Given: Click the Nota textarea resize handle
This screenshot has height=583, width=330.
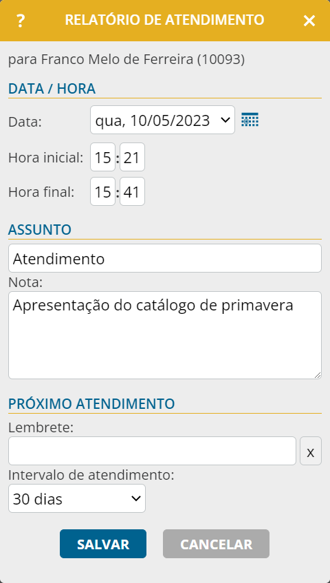Looking at the screenshot, I should pos(318,376).
